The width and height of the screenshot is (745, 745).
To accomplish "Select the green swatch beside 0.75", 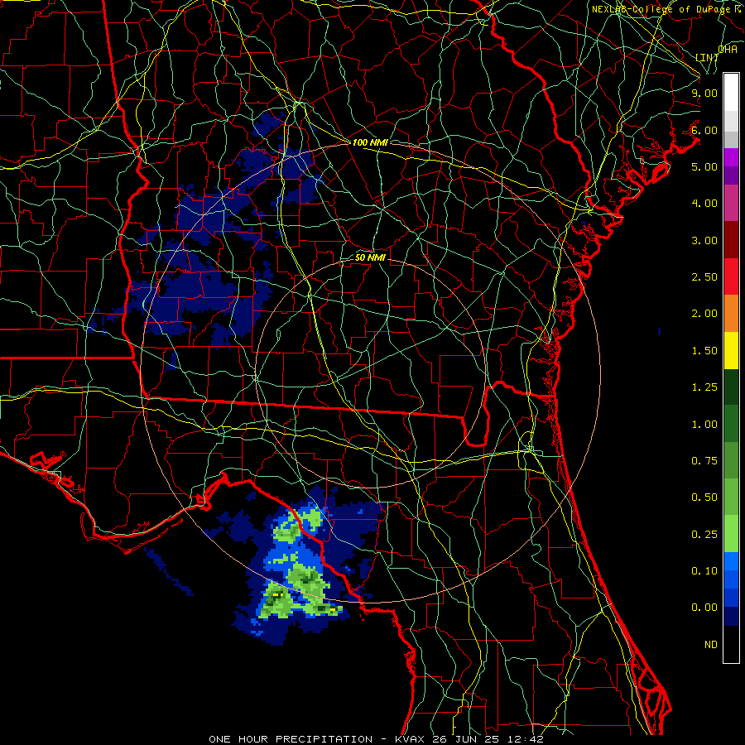I will pos(731,460).
